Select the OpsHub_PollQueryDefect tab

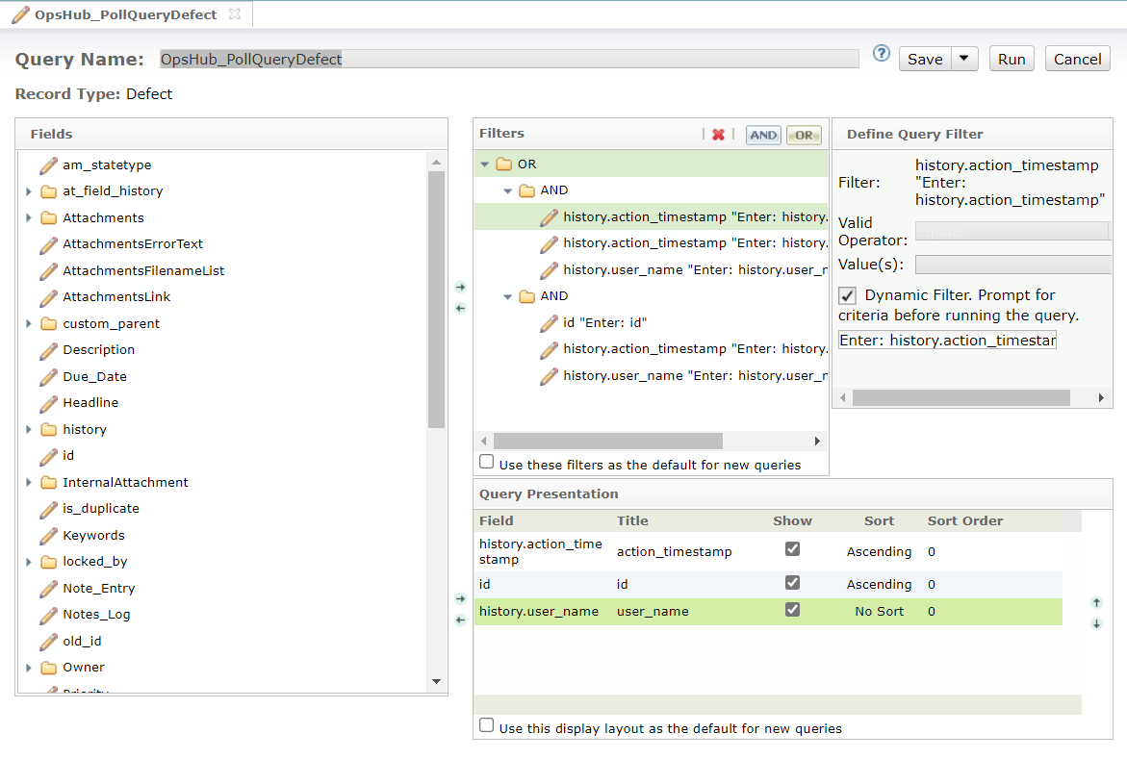[125, 14]
